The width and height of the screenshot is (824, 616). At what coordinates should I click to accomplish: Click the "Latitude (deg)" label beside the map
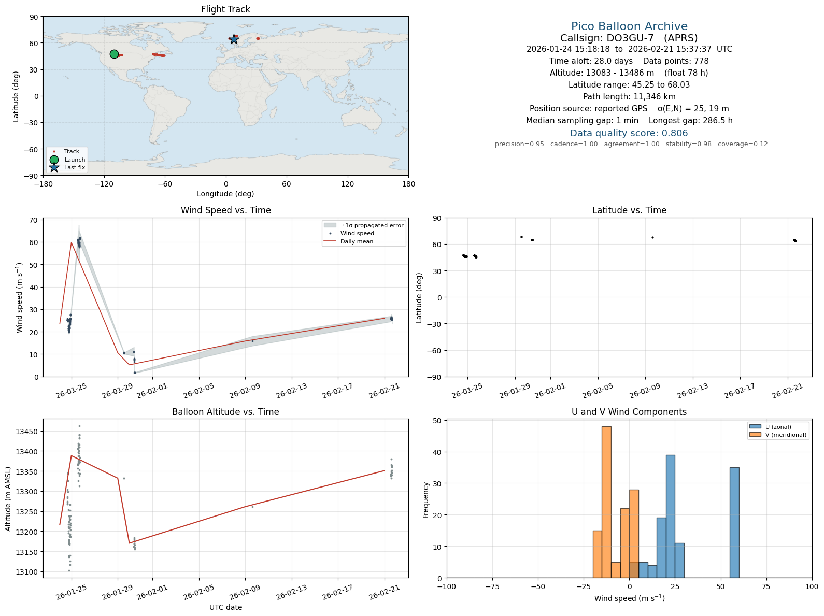16,96
